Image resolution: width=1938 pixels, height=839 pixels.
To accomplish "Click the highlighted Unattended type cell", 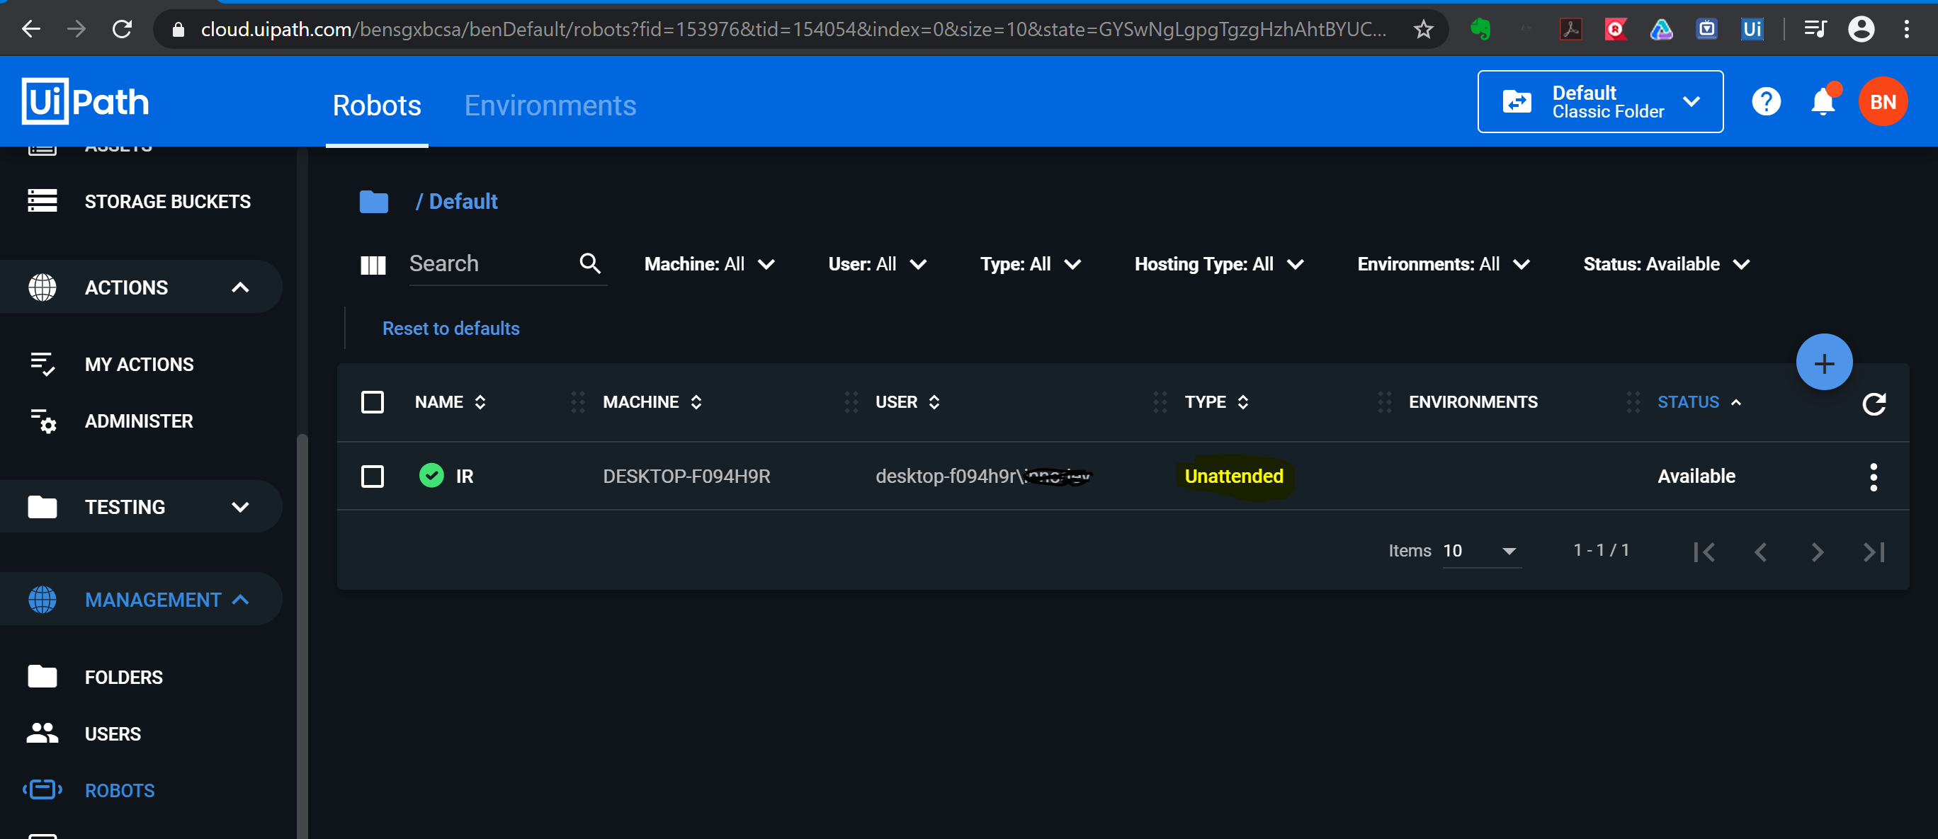I will pos(1234,476).
